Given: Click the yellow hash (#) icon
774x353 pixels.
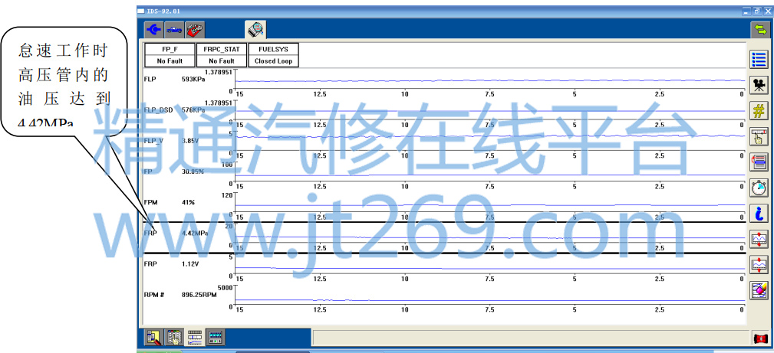Looking at the screenshot, I should coord(759,110).
